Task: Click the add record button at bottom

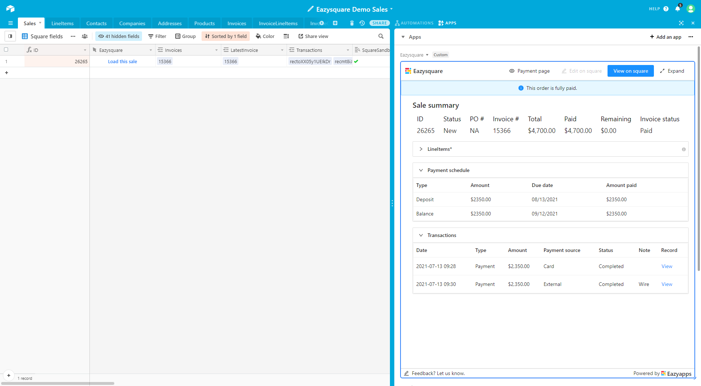Action: pyautogui.click(x=9, y=375)
